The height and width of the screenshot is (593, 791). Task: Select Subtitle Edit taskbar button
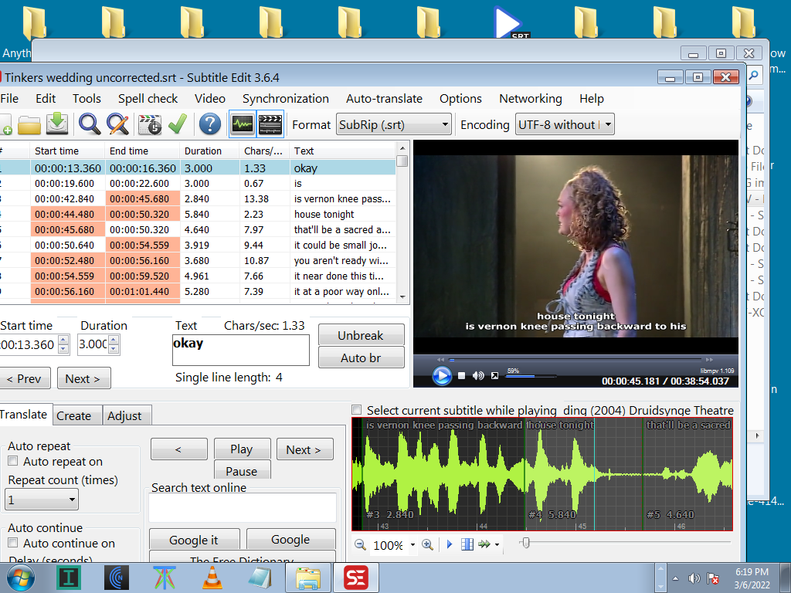pyautogui.click(x=355, y=578)
